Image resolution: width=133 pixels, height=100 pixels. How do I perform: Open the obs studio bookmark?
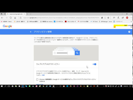[46, 21]
